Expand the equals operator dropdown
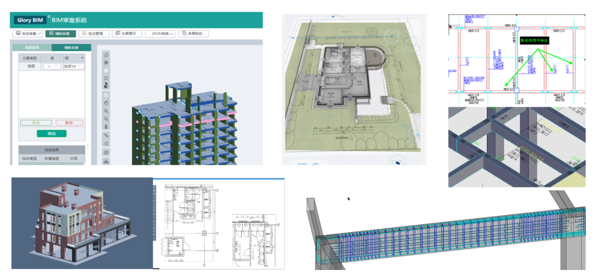The image size is (599, 280). pos(52,67)
